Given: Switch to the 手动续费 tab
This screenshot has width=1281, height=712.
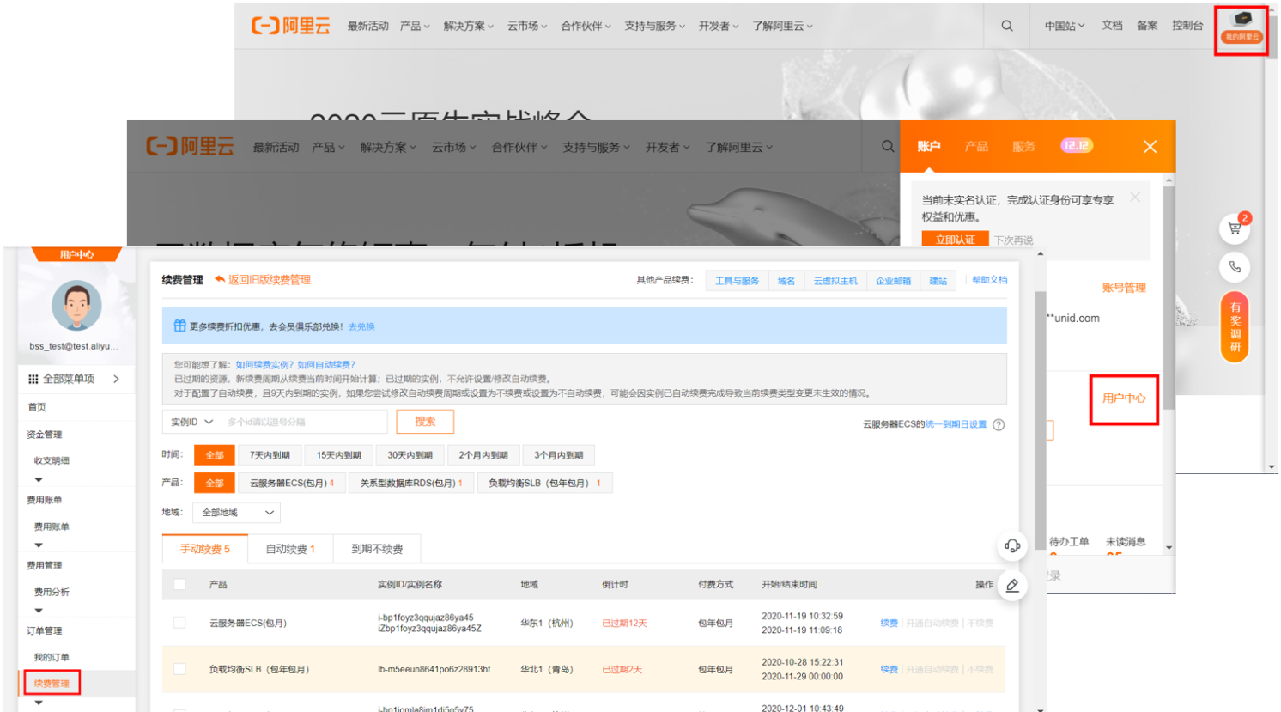Looking at the screenshot, I should coord(205,549).
